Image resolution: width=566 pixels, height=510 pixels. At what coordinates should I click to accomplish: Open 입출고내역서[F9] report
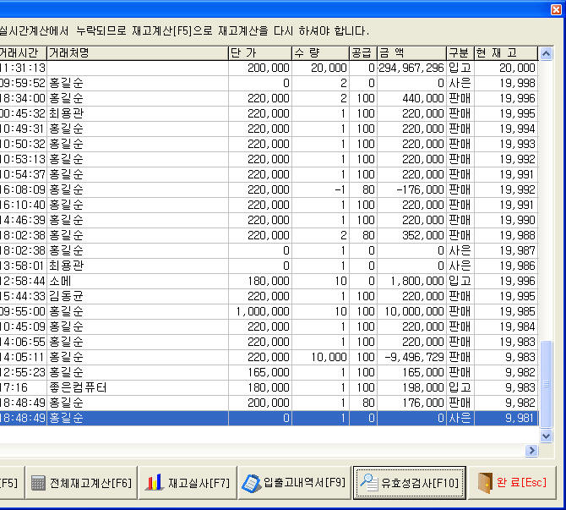[x=294, y=483]
